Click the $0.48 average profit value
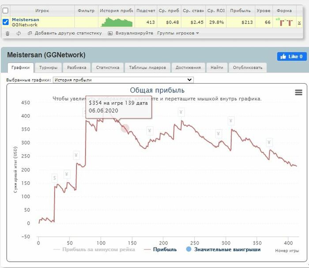 pyautogui.click(x=173, y=22)
